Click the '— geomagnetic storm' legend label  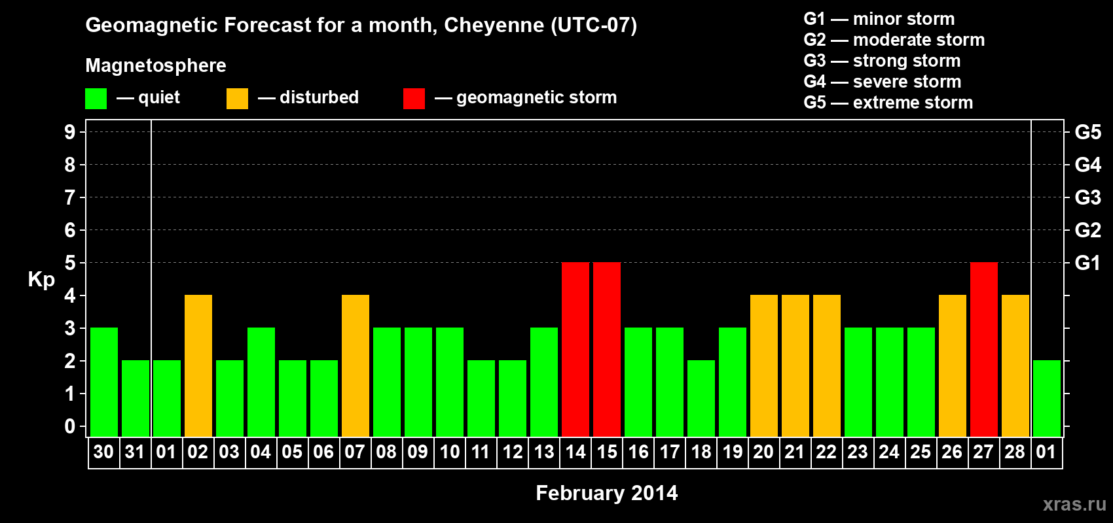coord(526,97)
